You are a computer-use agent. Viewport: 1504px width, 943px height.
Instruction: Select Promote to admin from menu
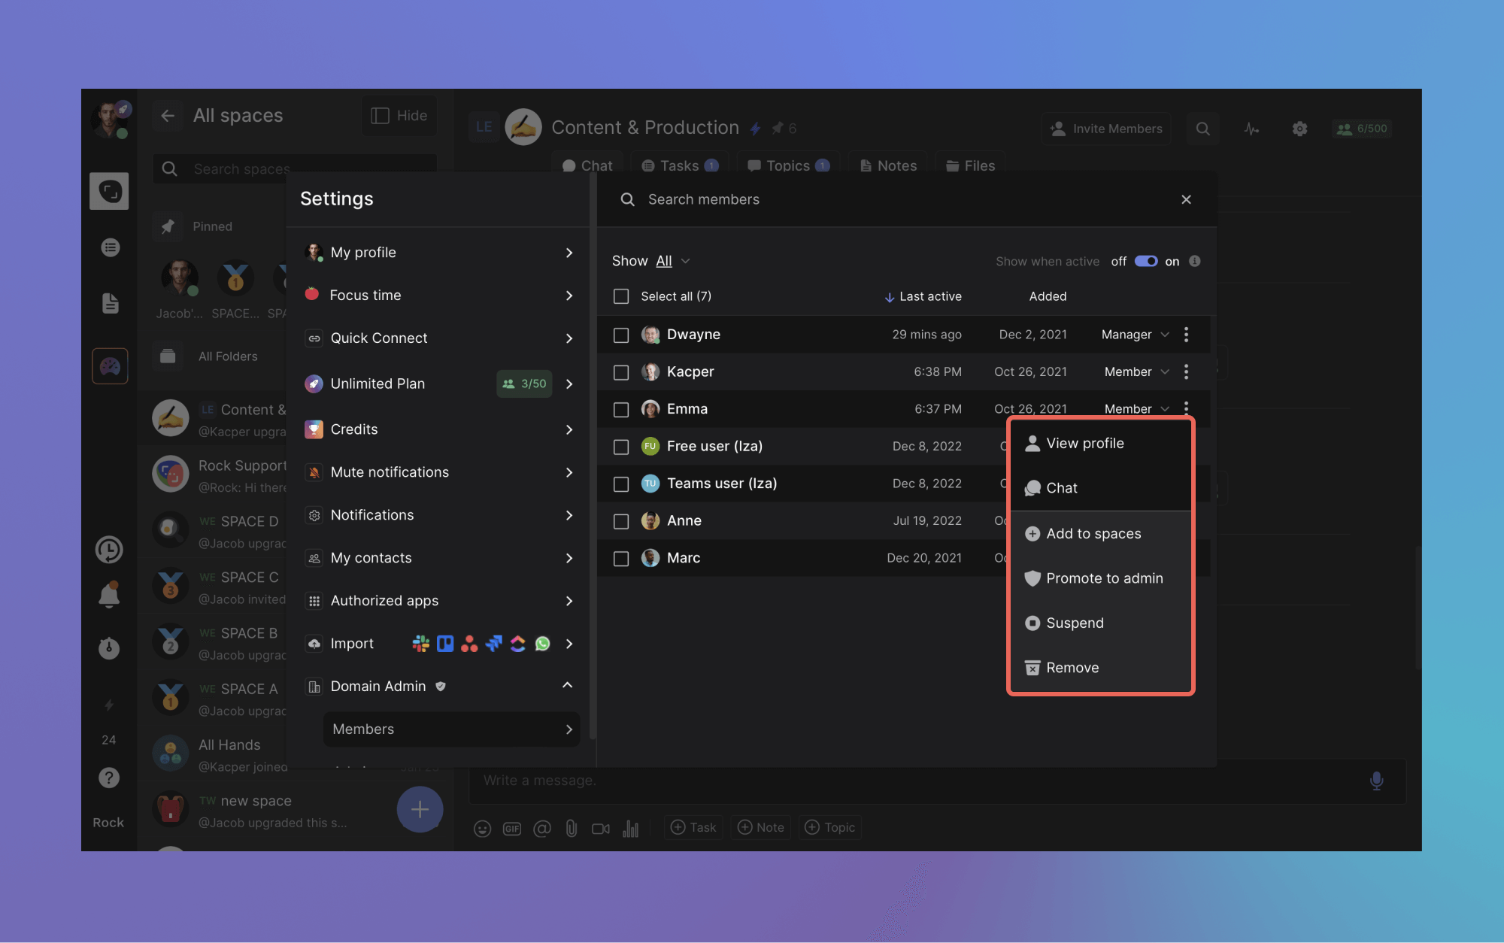click(x=1104, y=578)
